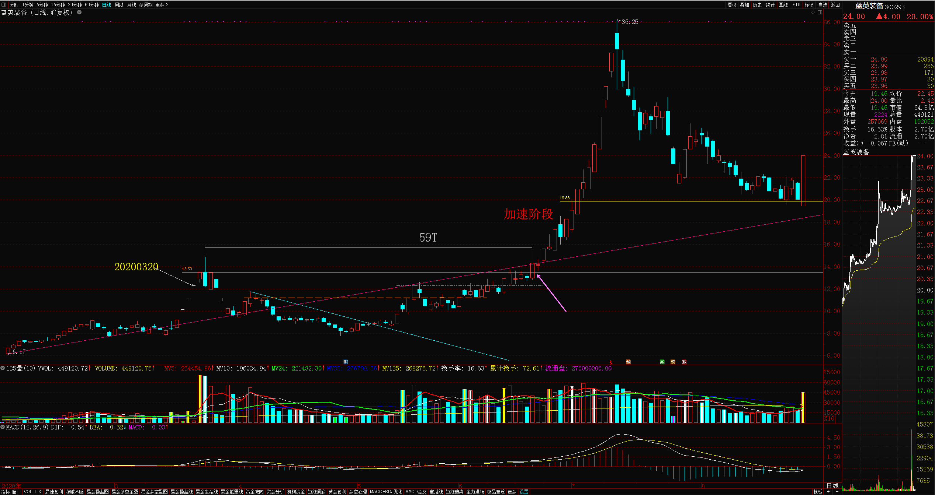This screenshot has width=935, height=495.
Task: Select 易金生命线 indicator tab
Action: 207,492
